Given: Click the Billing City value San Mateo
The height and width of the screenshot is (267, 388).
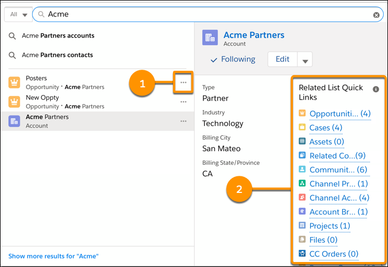Looking at the screenshot, I should coord(221,149).
